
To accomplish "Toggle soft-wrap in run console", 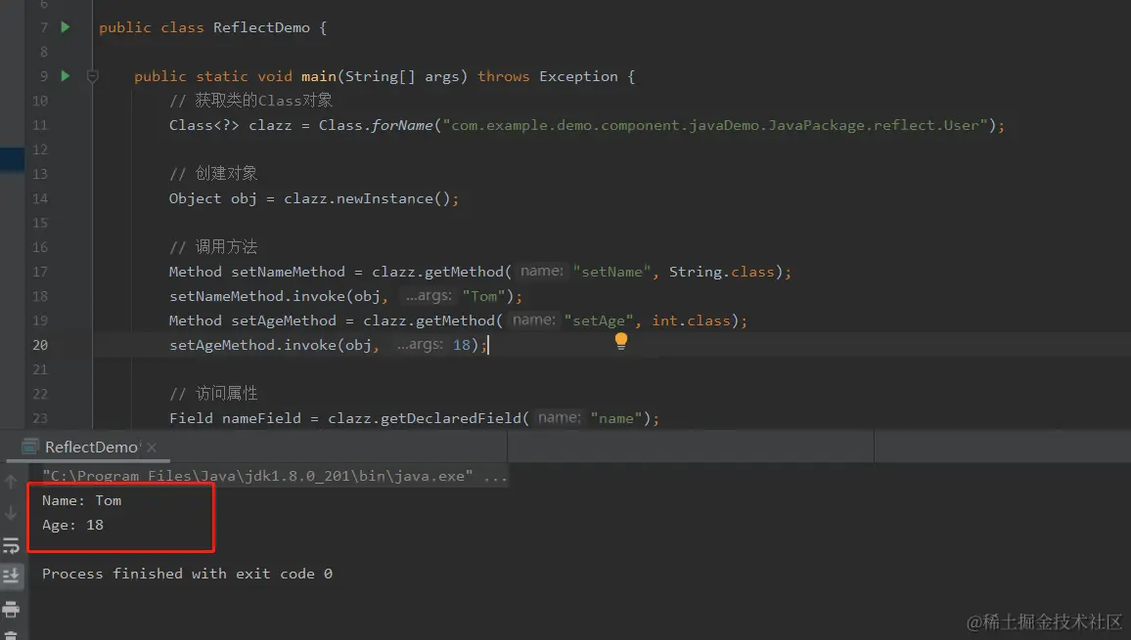I will click(11, 545).
